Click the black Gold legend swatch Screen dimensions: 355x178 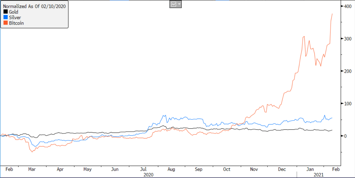click(5, 12)
